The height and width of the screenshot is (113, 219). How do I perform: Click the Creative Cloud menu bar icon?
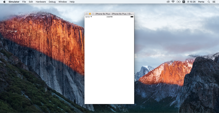(168, 2)
